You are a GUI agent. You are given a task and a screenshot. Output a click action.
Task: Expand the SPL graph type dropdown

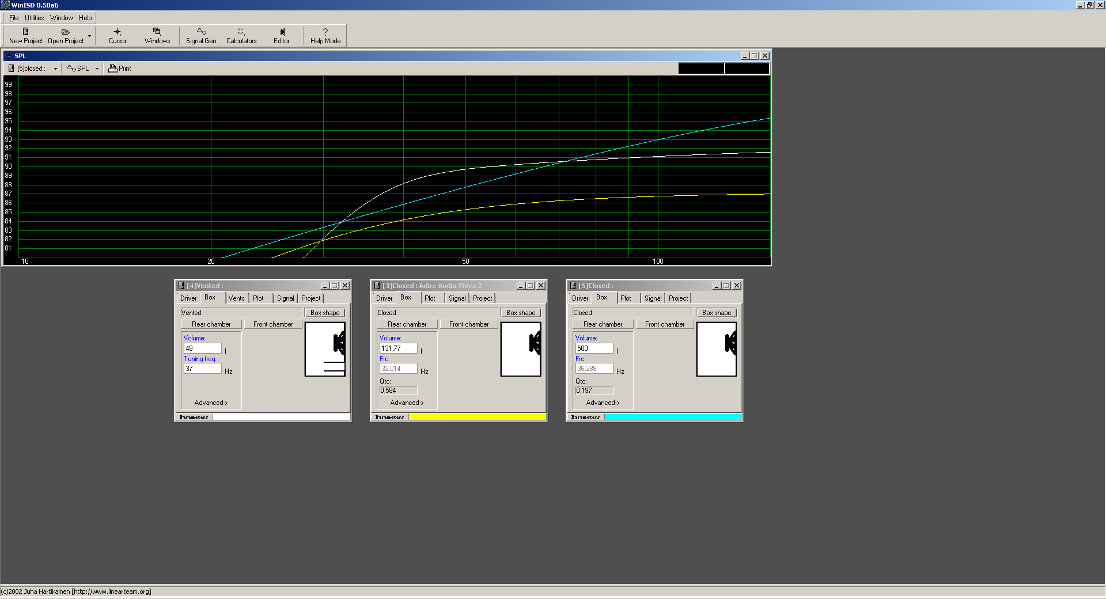click(x=97, y=69)
